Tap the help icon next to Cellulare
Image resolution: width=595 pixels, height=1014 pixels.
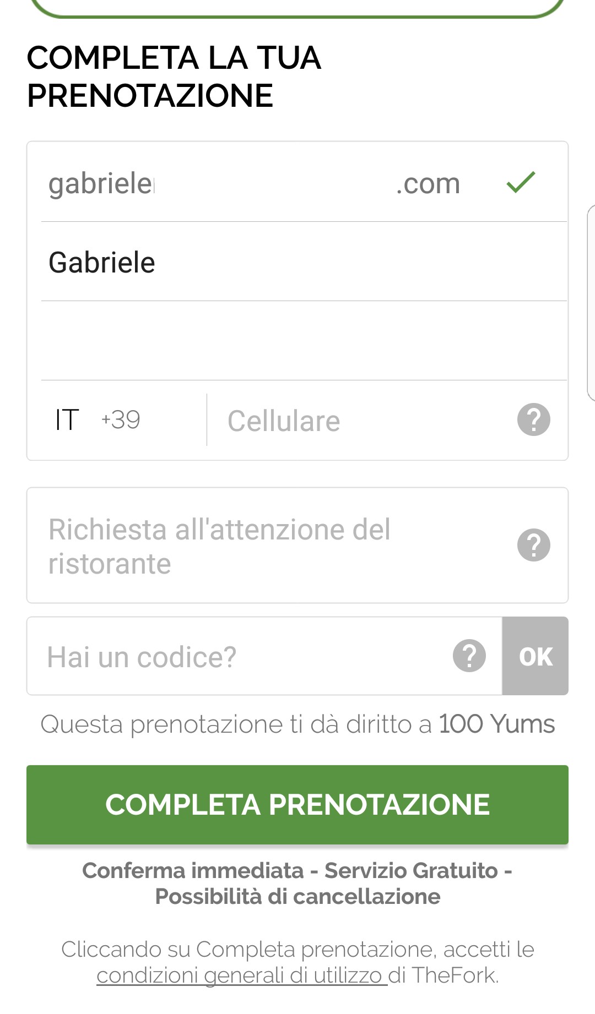533,420
